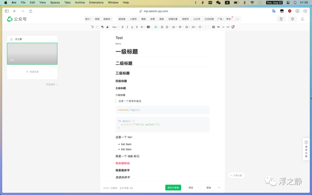The image size is (312, 195).
Task: Toggle Arc split view
Action: point(305,11)
